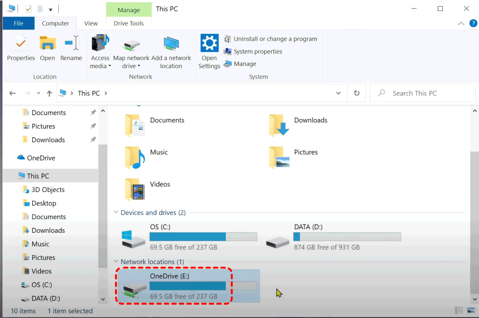Image resolution: width=479 pixels, height=318 pixels.
Task: Select the OneDrive (E:) network drive
Action: [189, 286]
